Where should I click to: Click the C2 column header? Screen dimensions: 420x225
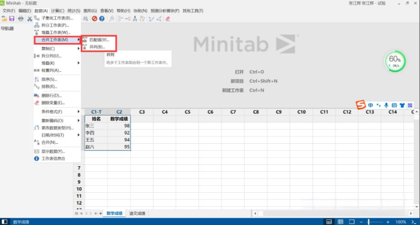pyautogui.click(x=119, y=112)
